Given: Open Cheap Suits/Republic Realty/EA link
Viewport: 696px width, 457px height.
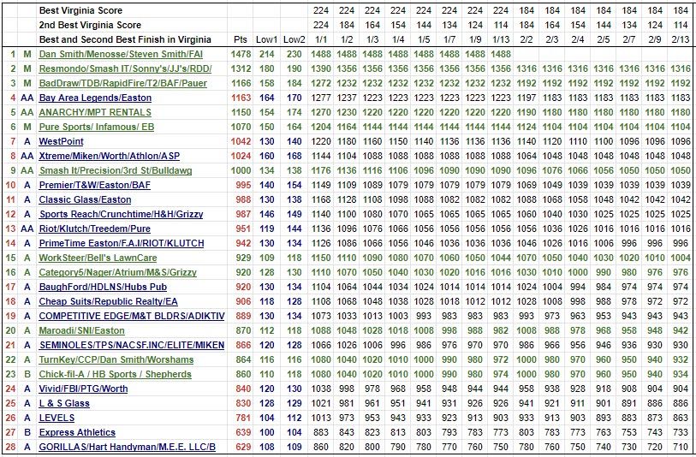Looking at the screenshot, I should tap(109, 302).
